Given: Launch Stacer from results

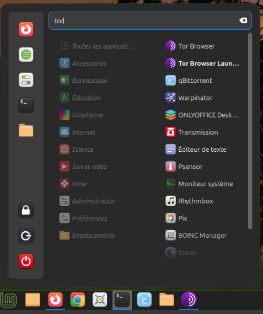Looking at the screenshot, I should (x=181, y=253).
